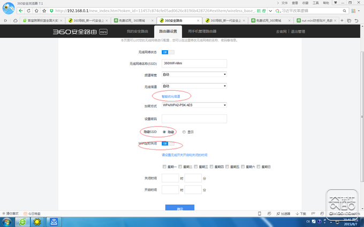Open the 无线信道 channel dropdown
The width and height of the screenshot is (364, 227).
coord(194,86)
